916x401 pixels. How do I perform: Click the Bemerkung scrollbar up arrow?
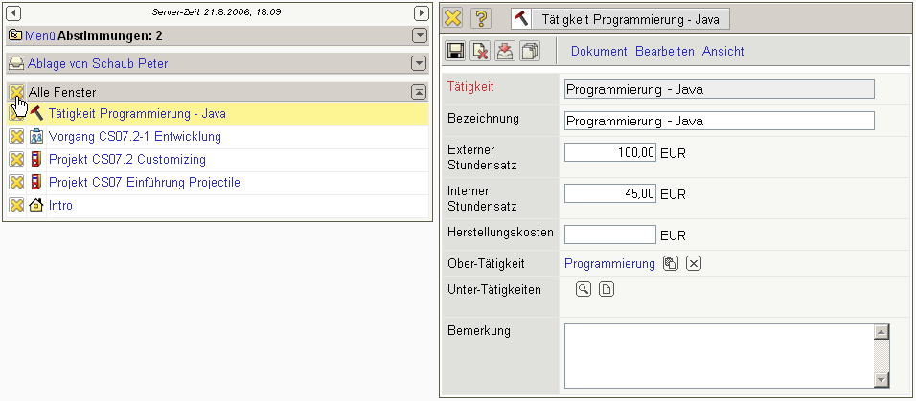pyautogui.click(x=882, y=331)
